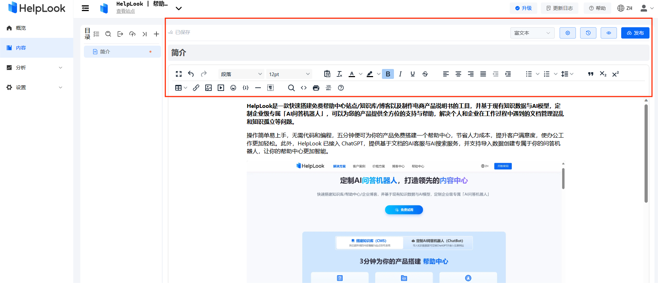Preview the article with eye button
The image size is (658, 283).
(609, 33)
